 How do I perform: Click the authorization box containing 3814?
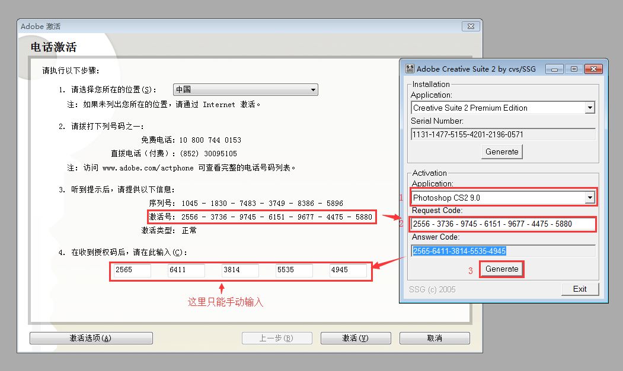240,270
